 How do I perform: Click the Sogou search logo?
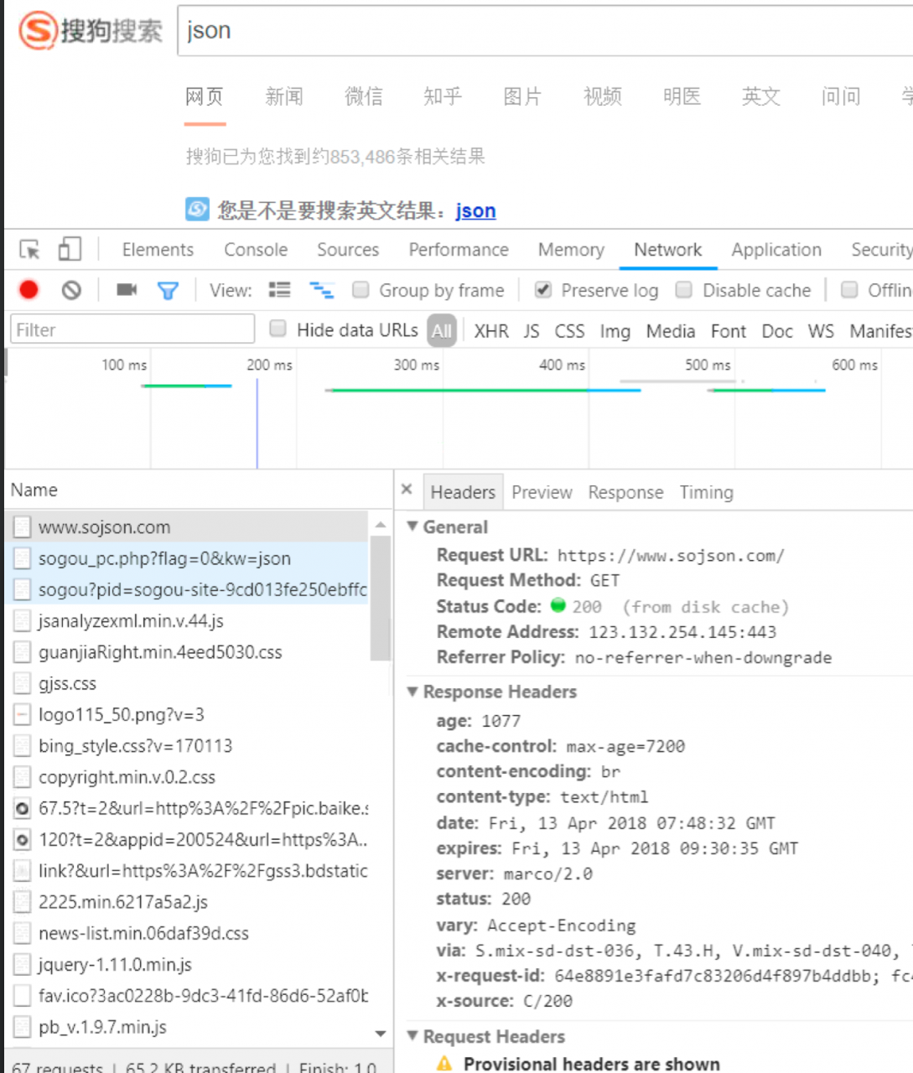coord(91,31)
